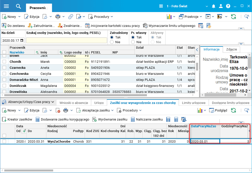Switch to the Limity urlopowe tab
This screenshot has width=252, height=173.
193,103
